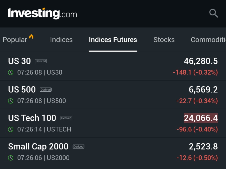The width and height of the screenshot is (226, 169).
Task: Click the clock icon under Small Cap 2000
Action: pyautogui.click(x=11, y=158)
